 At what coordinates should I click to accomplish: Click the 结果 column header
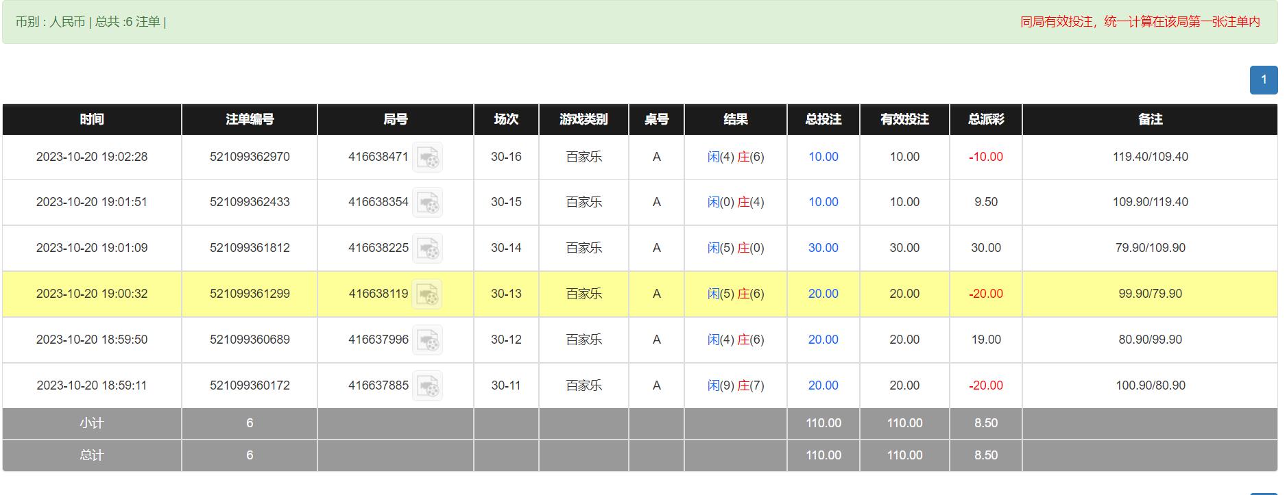click(736, 119)
